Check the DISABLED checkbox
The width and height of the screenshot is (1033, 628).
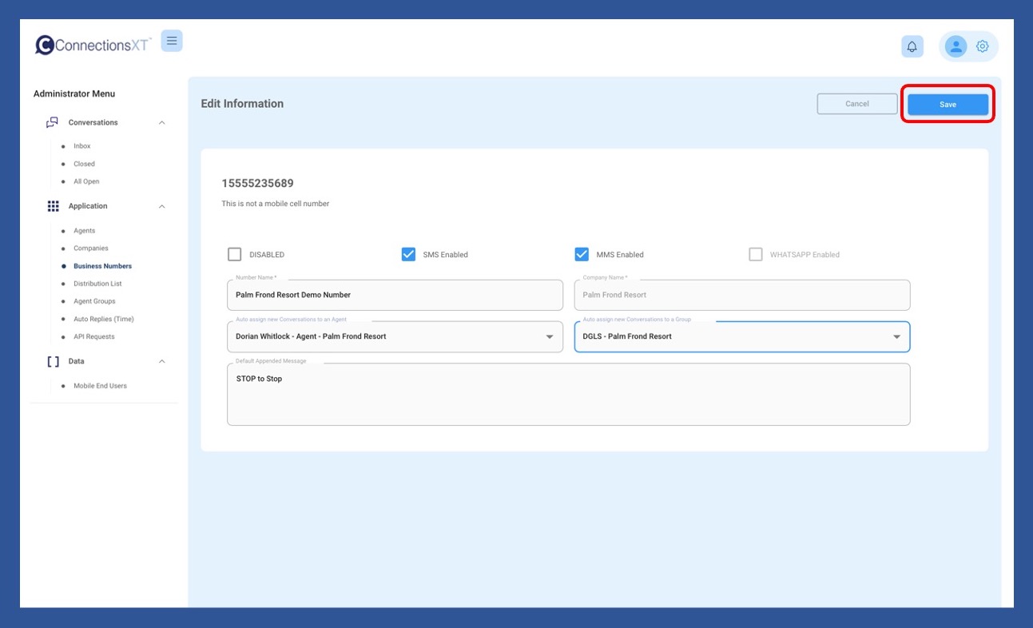pos(234,254)
